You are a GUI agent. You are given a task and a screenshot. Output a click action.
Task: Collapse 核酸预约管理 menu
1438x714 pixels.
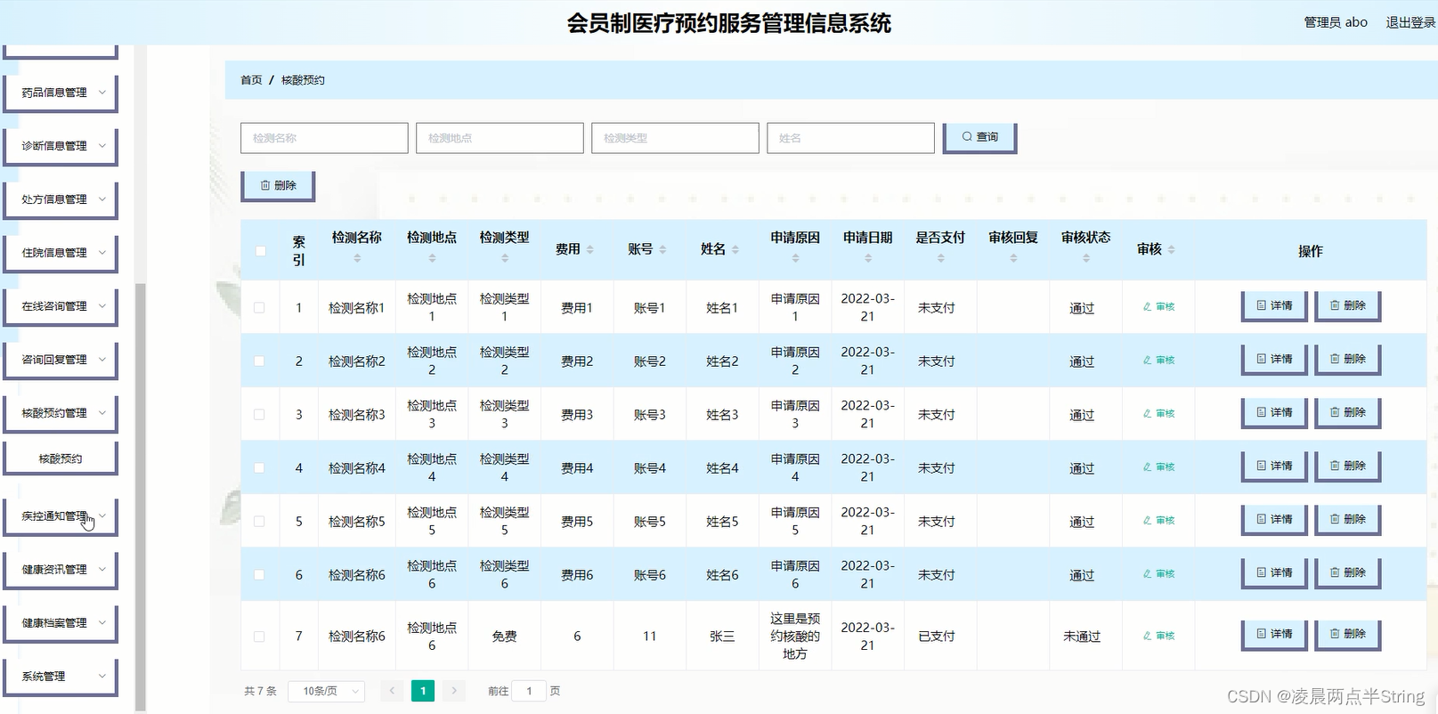(x=61, y=413)
